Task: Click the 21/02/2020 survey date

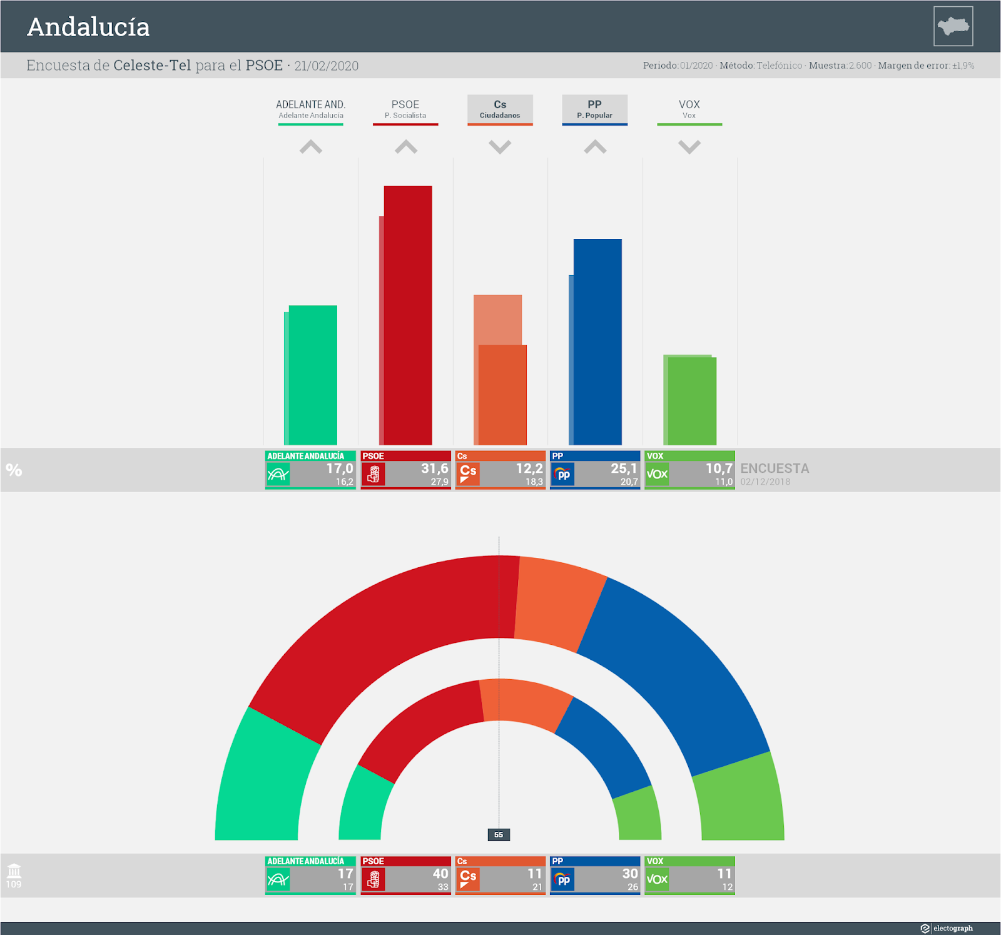Action: (x=327, y=66)
